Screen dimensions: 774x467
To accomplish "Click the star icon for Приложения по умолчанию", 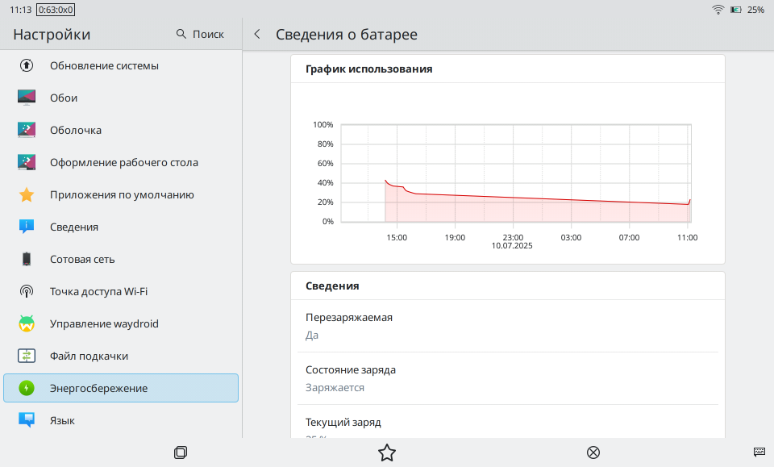I will 27,194.
